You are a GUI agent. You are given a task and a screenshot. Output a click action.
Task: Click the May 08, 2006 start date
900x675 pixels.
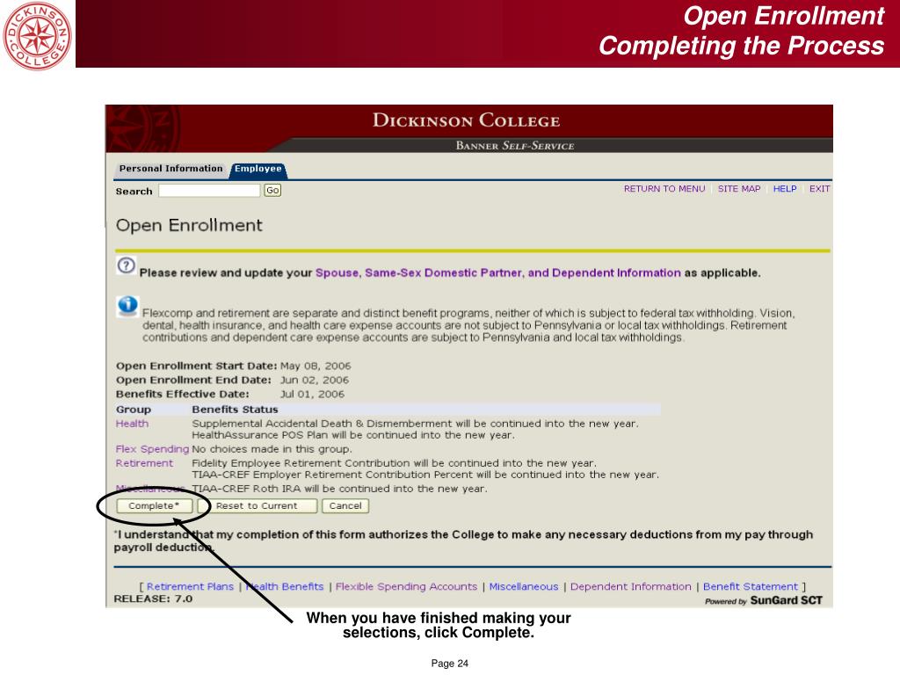tap(316, 367)
